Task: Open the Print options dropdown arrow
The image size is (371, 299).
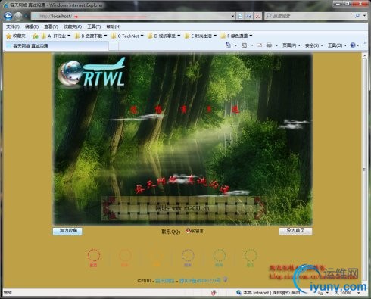Action: click(x=276, y=45)
